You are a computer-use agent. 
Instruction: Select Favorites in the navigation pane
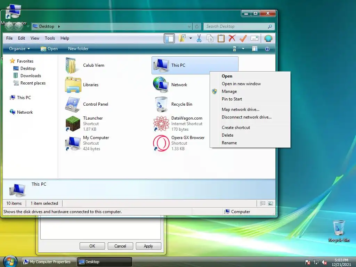tap(22, 61)
